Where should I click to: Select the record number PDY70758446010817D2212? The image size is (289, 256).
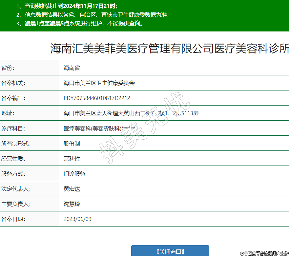tap(97, 98)
